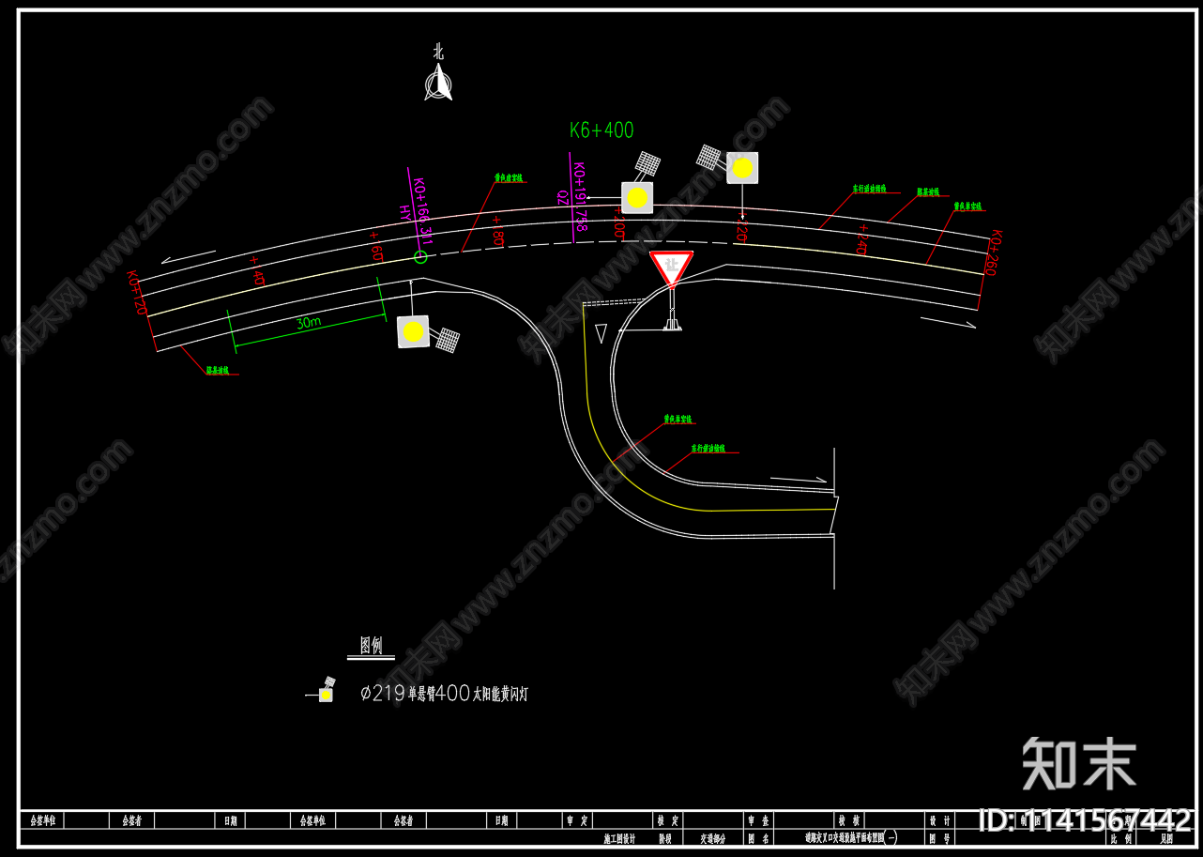
Task: Select the solar panel on the upper-right flashing light
Action: click(x=709, y=157)
